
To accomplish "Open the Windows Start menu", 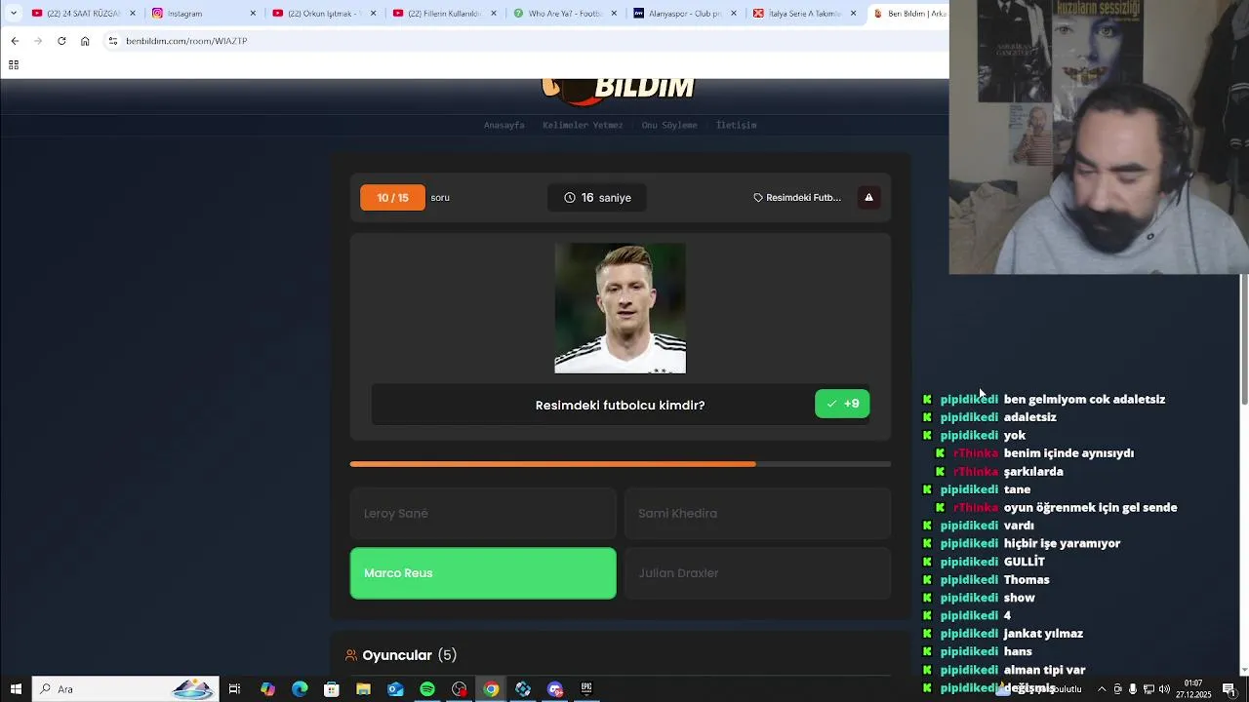I will click(16, 689).
